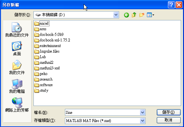This screenshot has width=184, height=127.
Task: Go back to previous folder with green arrow
Action: tap(126, 15)
